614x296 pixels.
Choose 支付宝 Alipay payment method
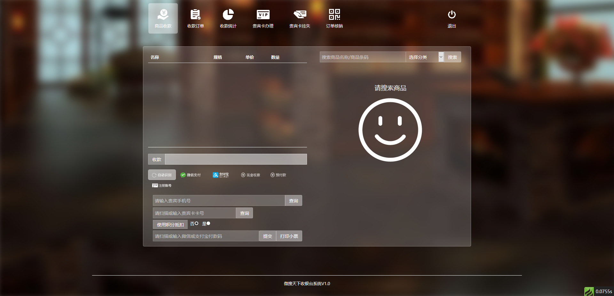tap(221, 175)
